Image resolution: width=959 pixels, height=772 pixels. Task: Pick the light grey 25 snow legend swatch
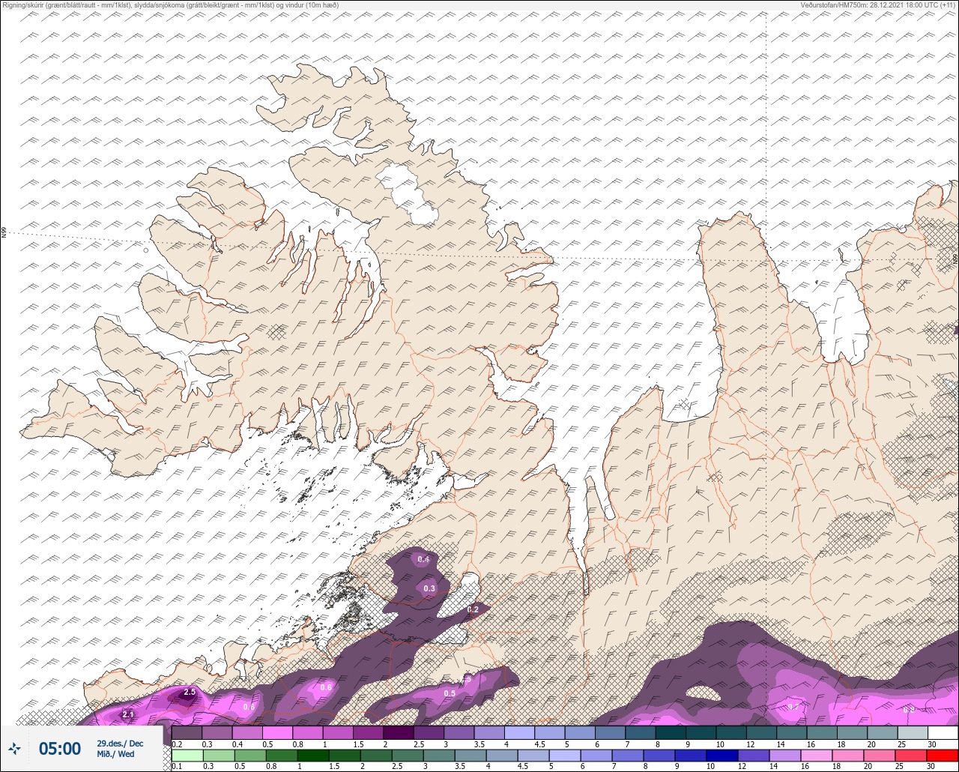[913, 732]
